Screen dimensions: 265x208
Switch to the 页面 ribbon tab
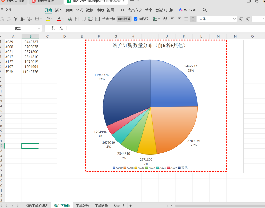69,10
